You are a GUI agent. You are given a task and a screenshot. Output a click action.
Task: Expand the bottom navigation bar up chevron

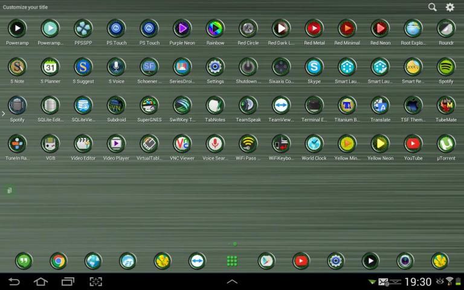[x=232, y=282]
